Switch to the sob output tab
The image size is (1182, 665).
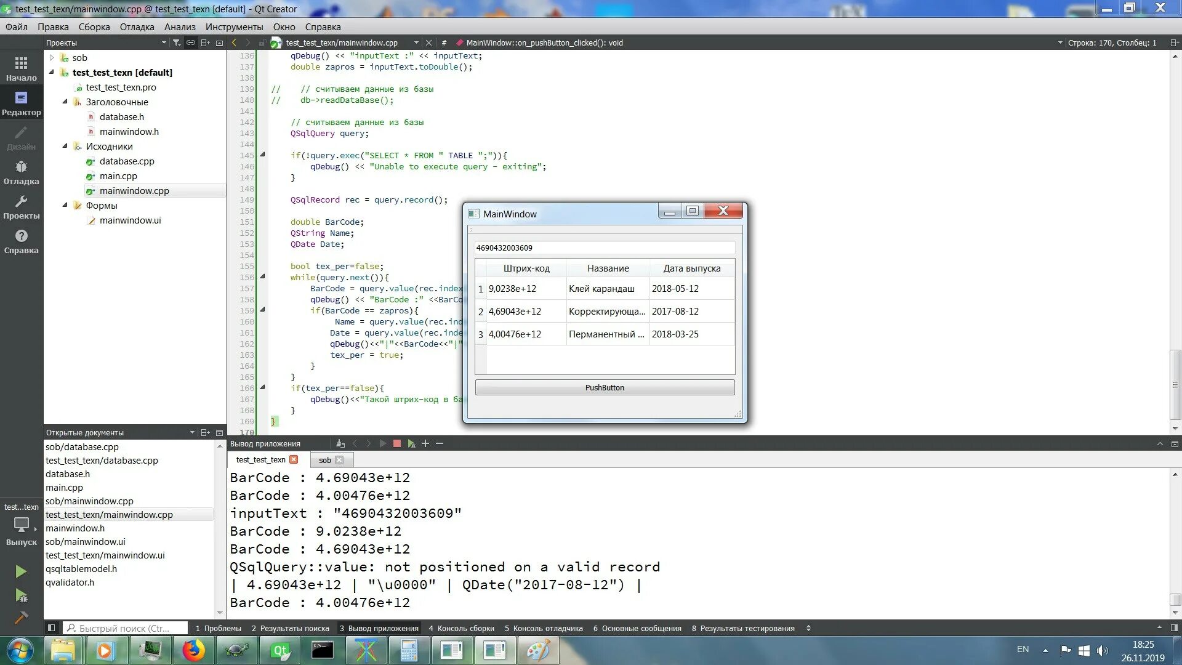point(324,460)
